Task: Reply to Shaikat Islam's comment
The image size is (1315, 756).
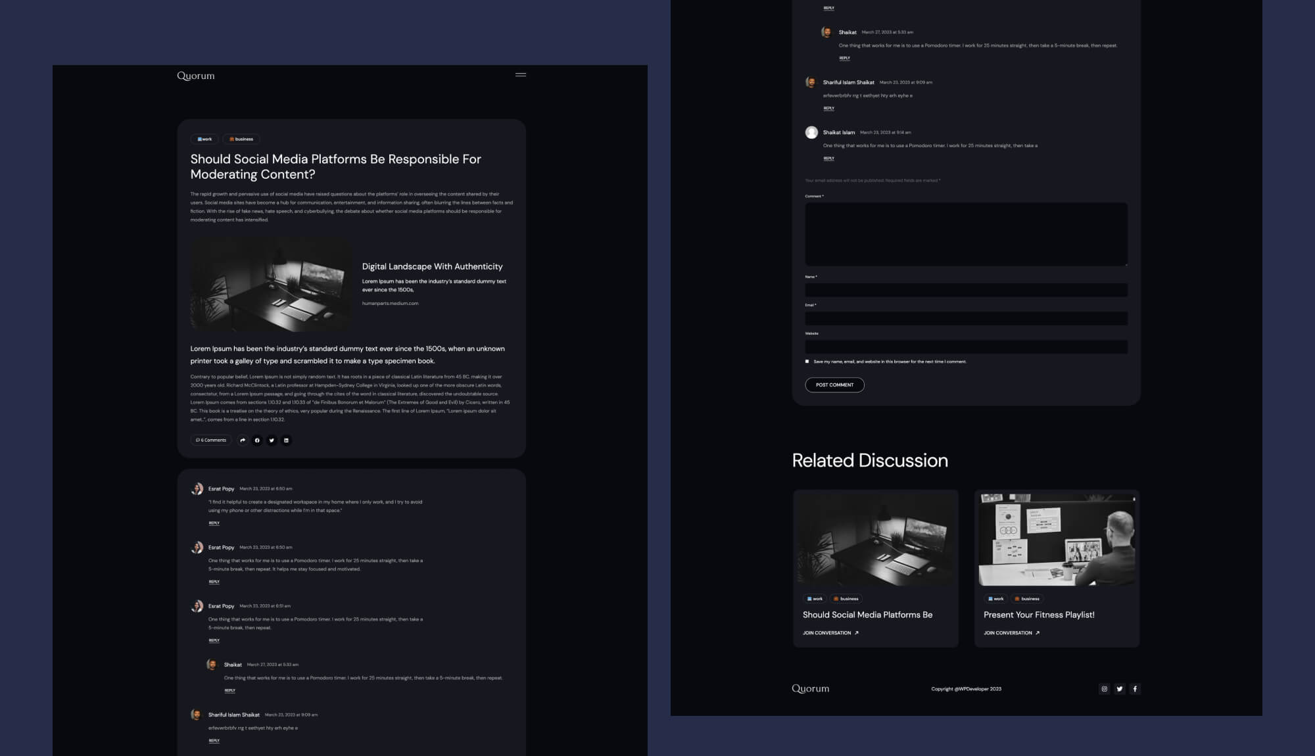Action: [x=829, y=158]
